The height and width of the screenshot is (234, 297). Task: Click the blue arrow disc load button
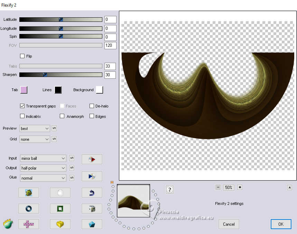click(x=92, y=176)
